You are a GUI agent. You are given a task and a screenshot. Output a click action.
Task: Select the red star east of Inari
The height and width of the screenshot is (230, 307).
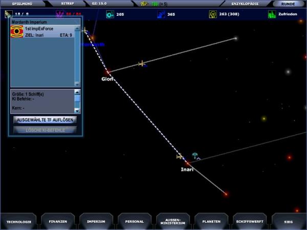tap(290, 157)
